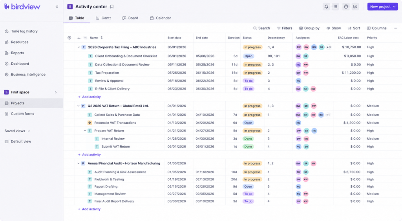Click the P icon of 2026 Corporate Tax Filing
This screenshot has height=221, width=402.
pyautogui.click(x=84, y=47)
